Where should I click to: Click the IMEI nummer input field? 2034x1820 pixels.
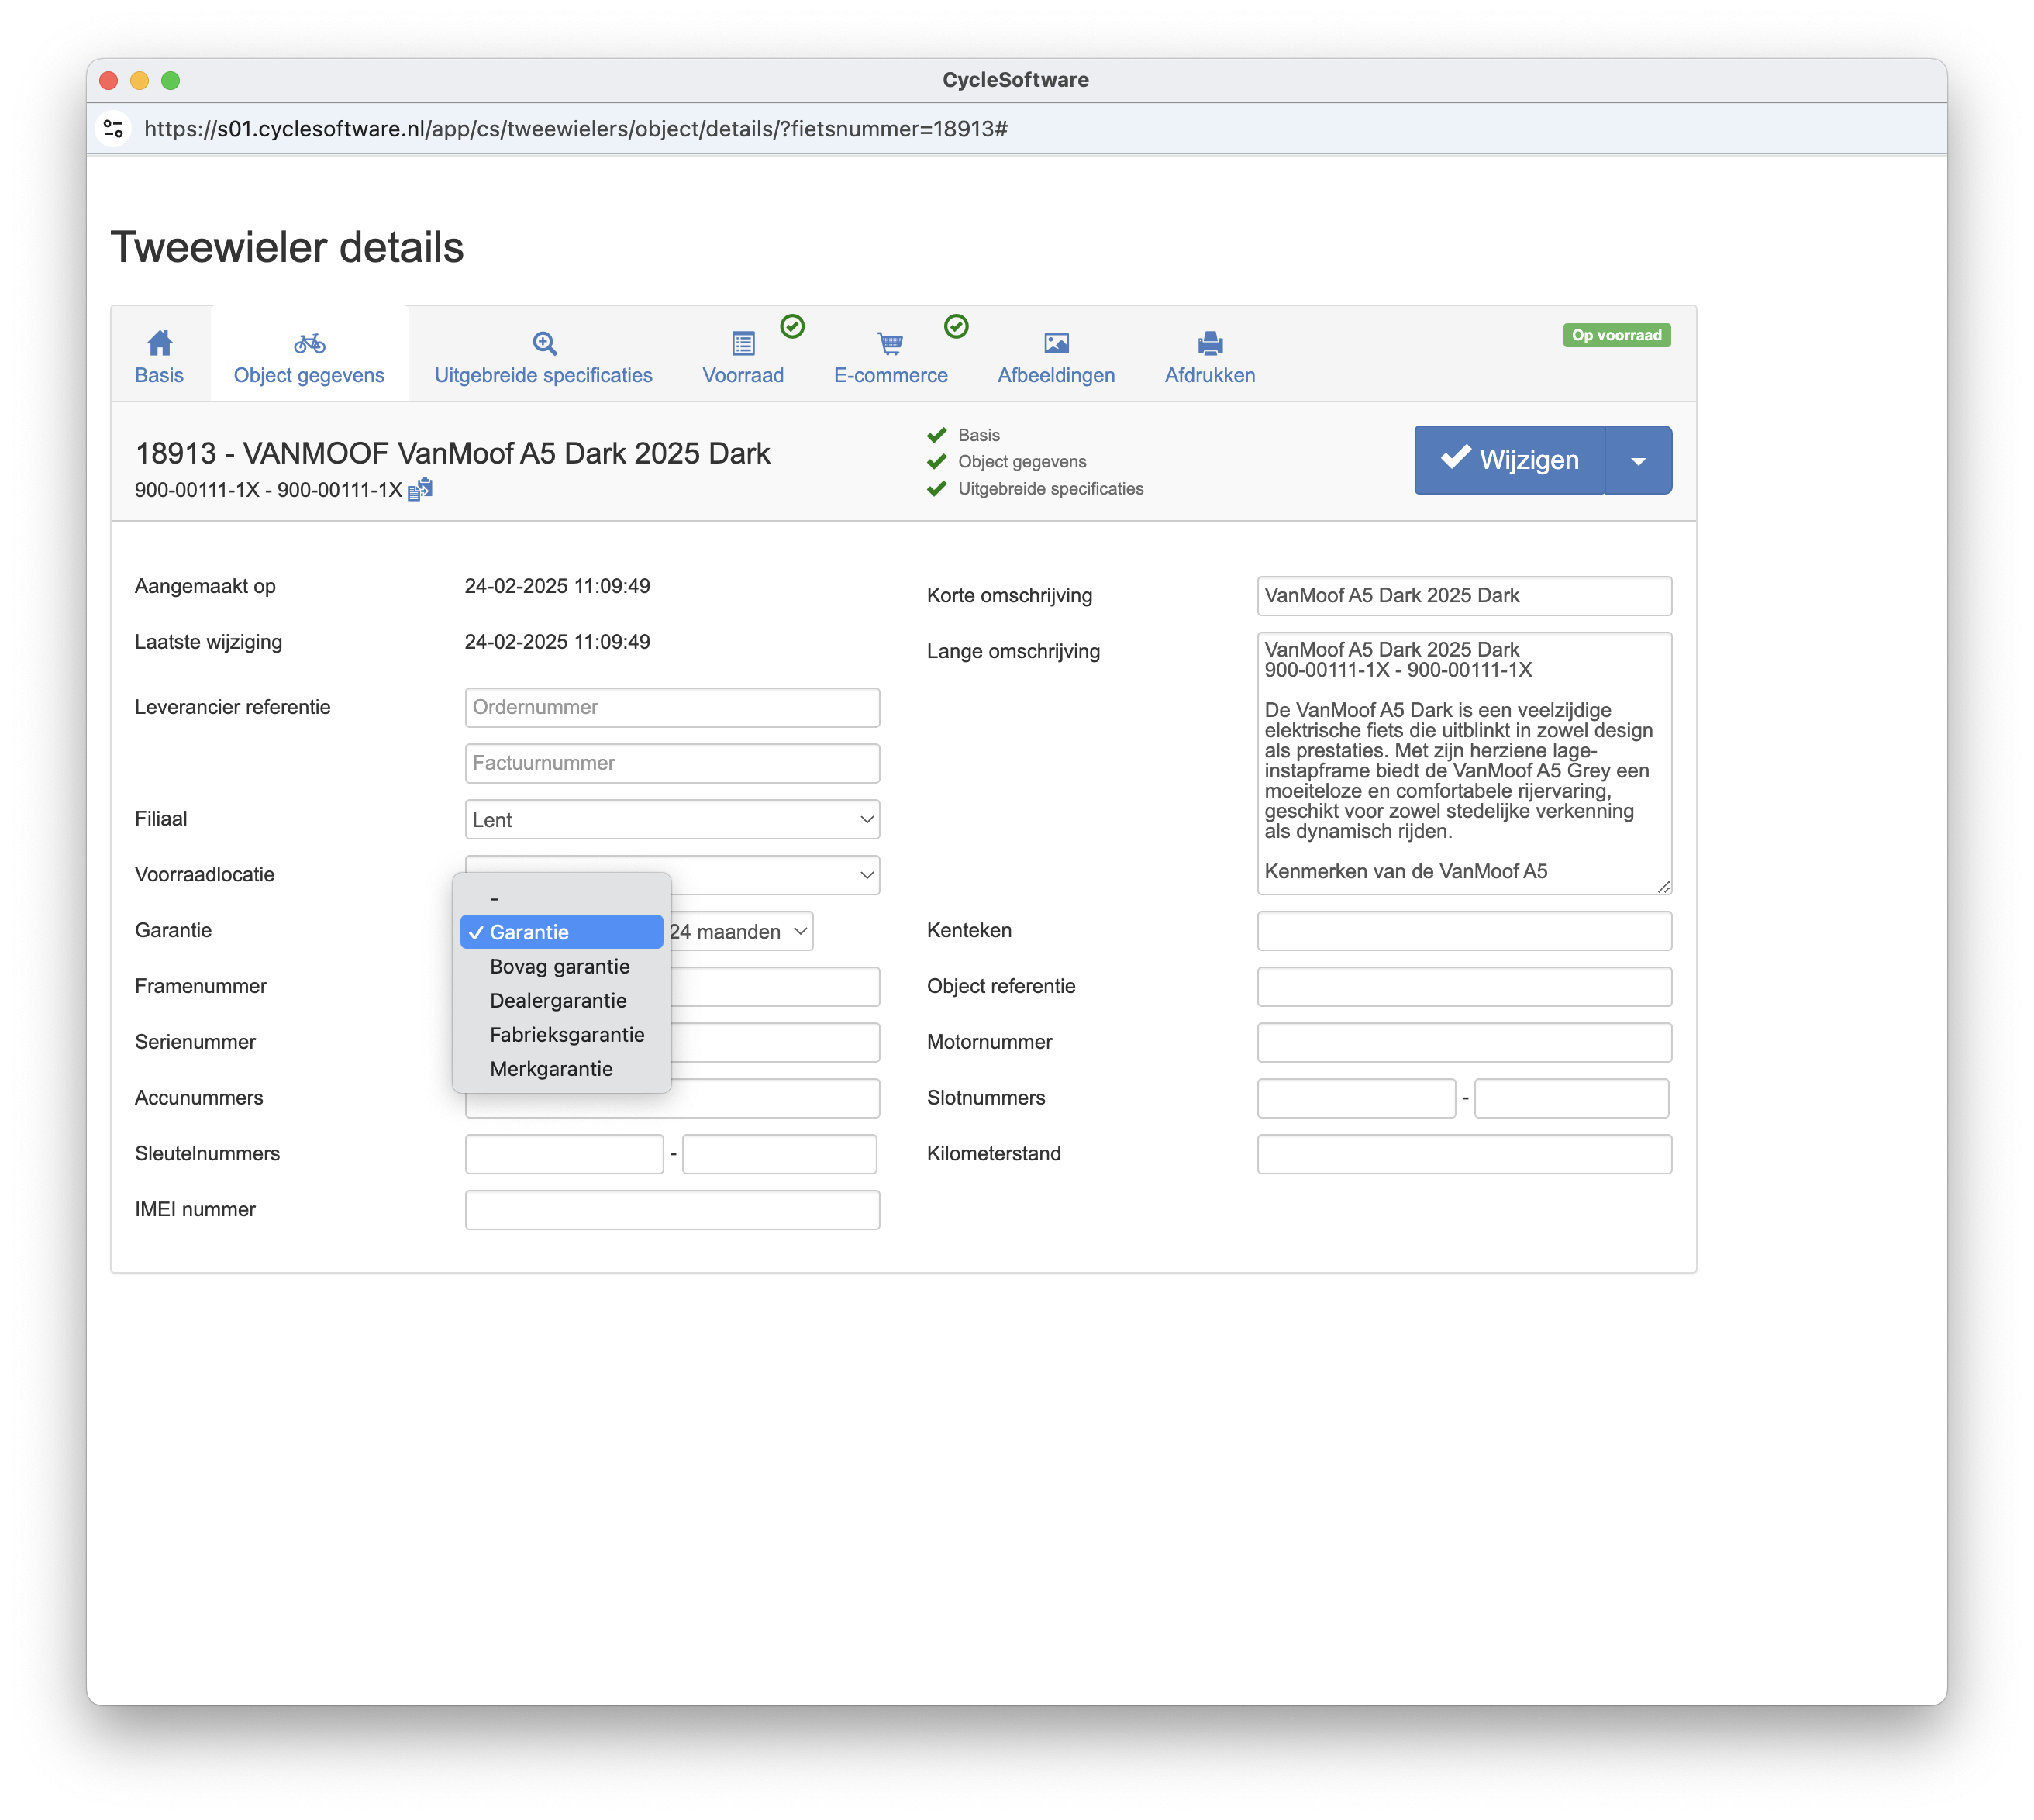pyautogui.click(x=672, y=1211)
